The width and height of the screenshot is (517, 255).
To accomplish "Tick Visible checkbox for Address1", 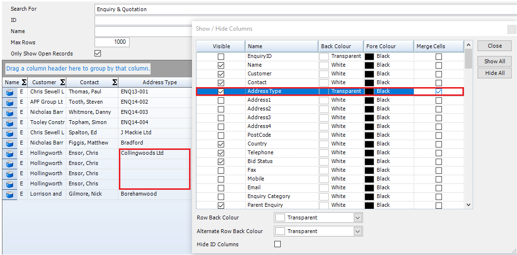I will (x=221, y=100).
